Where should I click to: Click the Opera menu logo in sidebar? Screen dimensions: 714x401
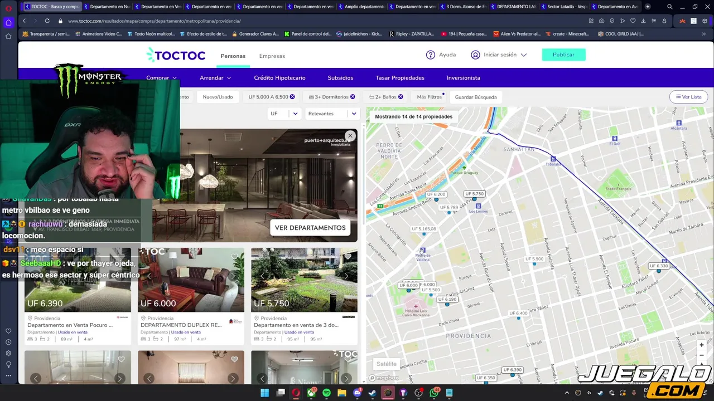click(x=8, y=8)
